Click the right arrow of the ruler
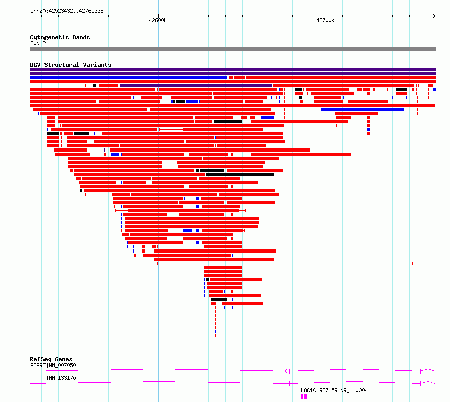 [434, 16]
